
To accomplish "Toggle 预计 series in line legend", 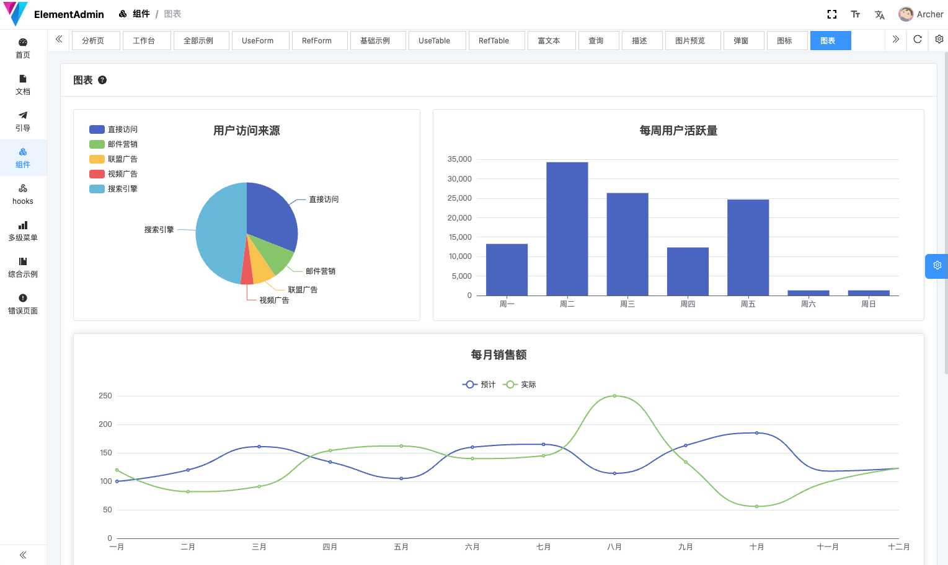I will pyautogui.click(x=479, y=385).
